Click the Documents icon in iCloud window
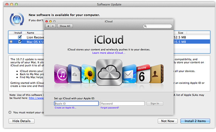The width and height of the screenshot is (216, 132). click(75, 74)
